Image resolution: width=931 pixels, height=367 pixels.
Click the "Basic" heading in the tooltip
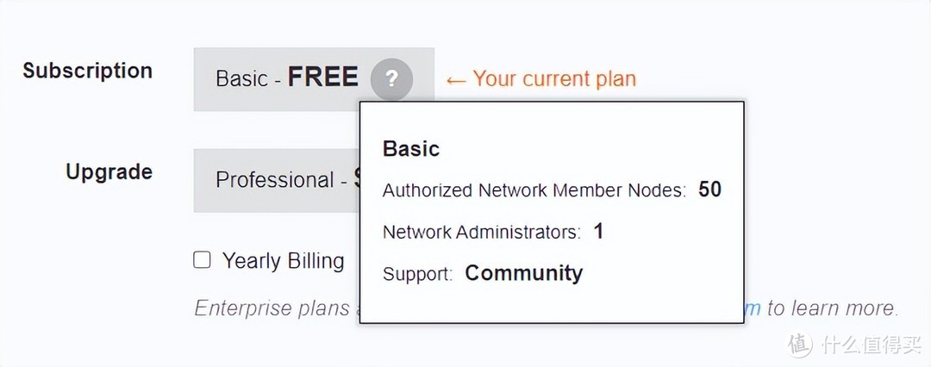[x=411, y=149]
